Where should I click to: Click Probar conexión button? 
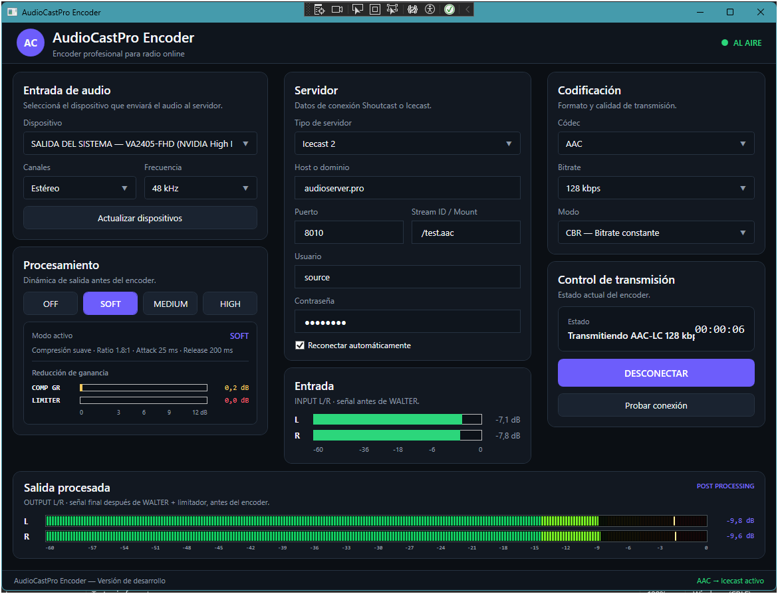tap(656, 405)
